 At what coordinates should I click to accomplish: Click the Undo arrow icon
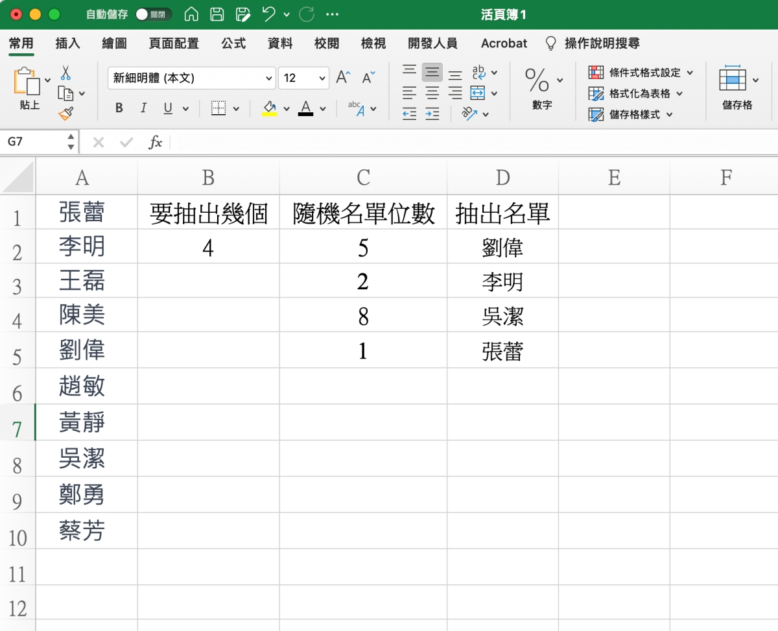point(268,14)
